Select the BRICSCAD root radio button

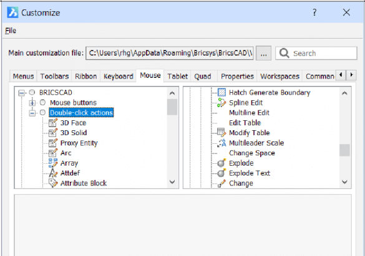pyautogui.click(x=32, y=92)
